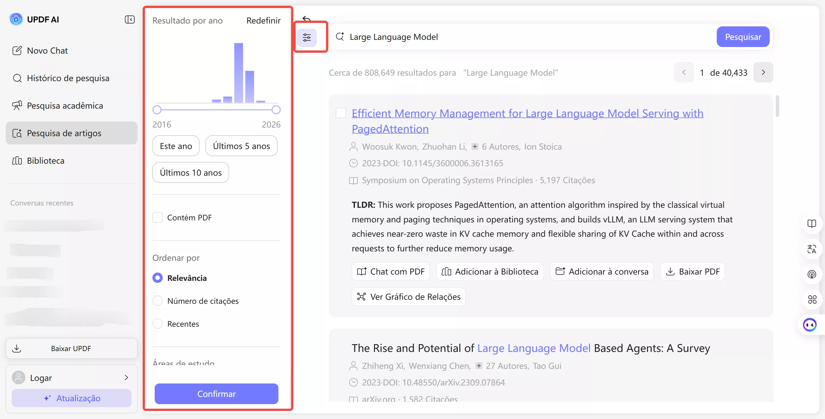Open the UPDF AI assistant mascot icon
This screenshot has width=825, height=419.
click(x=809, y=325)
